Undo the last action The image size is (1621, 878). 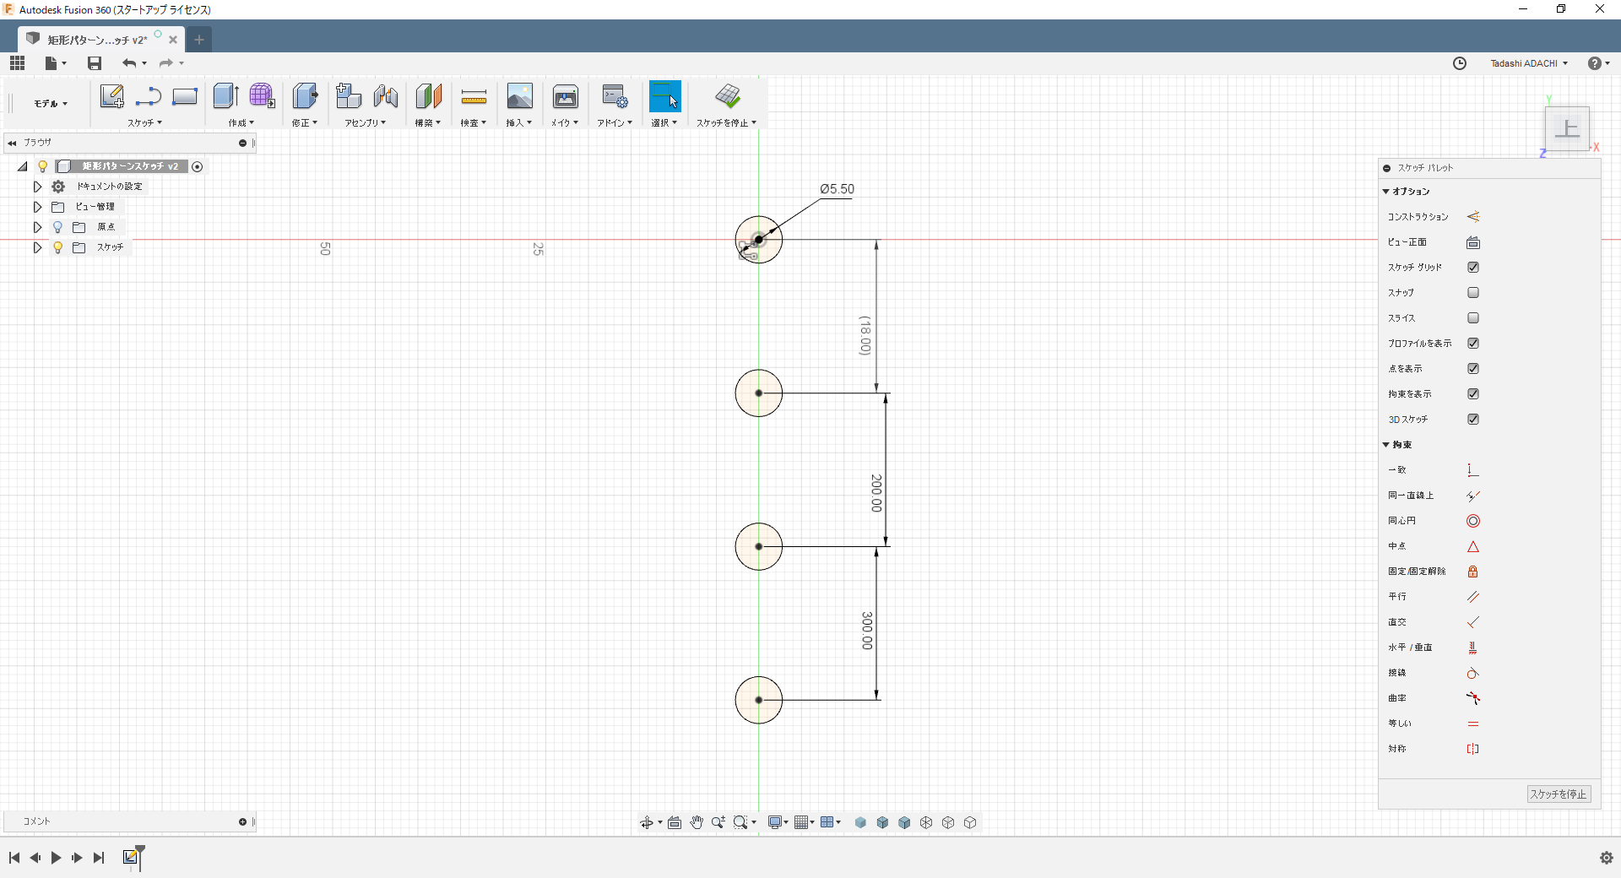[x=129, y=63]
